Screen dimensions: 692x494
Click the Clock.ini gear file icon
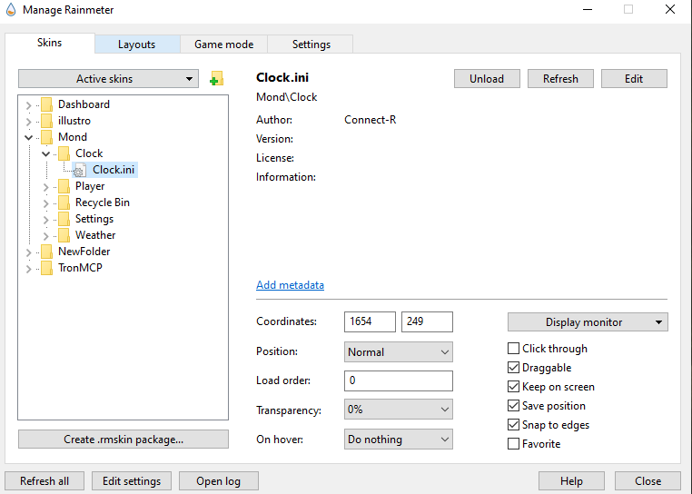point(79,170)
